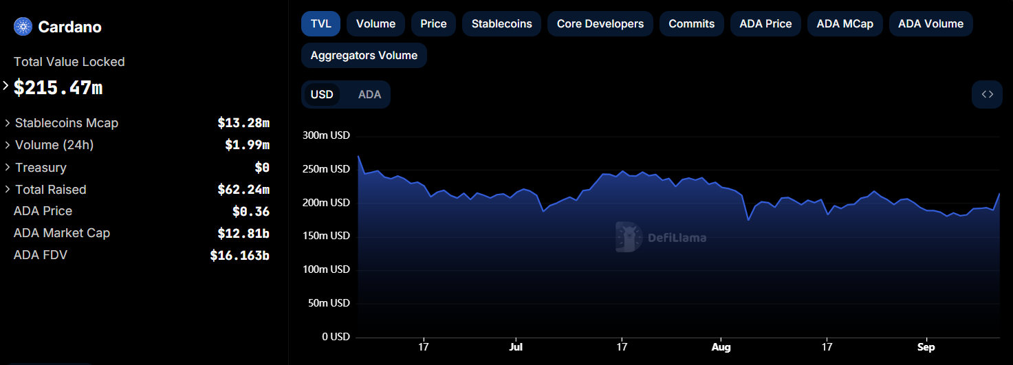Screen dimensions: 1013x365
Task: Click the ADA Market Cap label
Action: point(62,233)
